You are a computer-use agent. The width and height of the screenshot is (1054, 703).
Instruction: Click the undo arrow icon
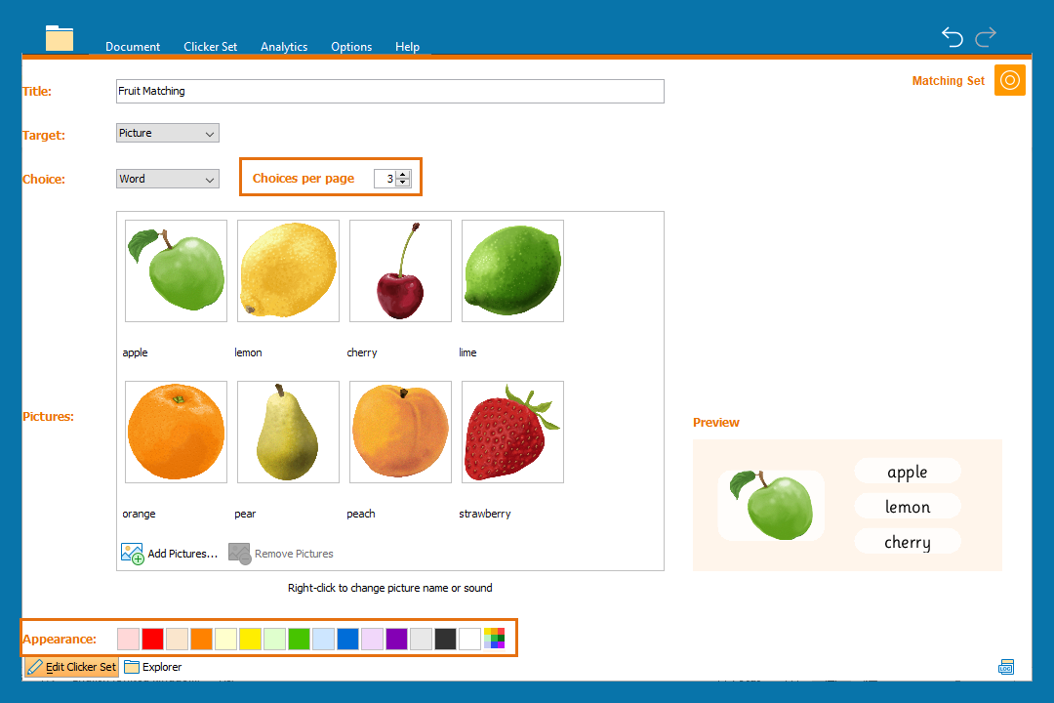tap(953, 37)
